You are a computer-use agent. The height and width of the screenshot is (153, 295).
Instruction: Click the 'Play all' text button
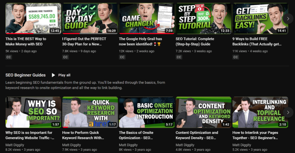pos(64,75)
